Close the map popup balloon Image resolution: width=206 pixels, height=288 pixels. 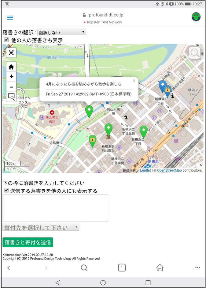pos(134,81)
